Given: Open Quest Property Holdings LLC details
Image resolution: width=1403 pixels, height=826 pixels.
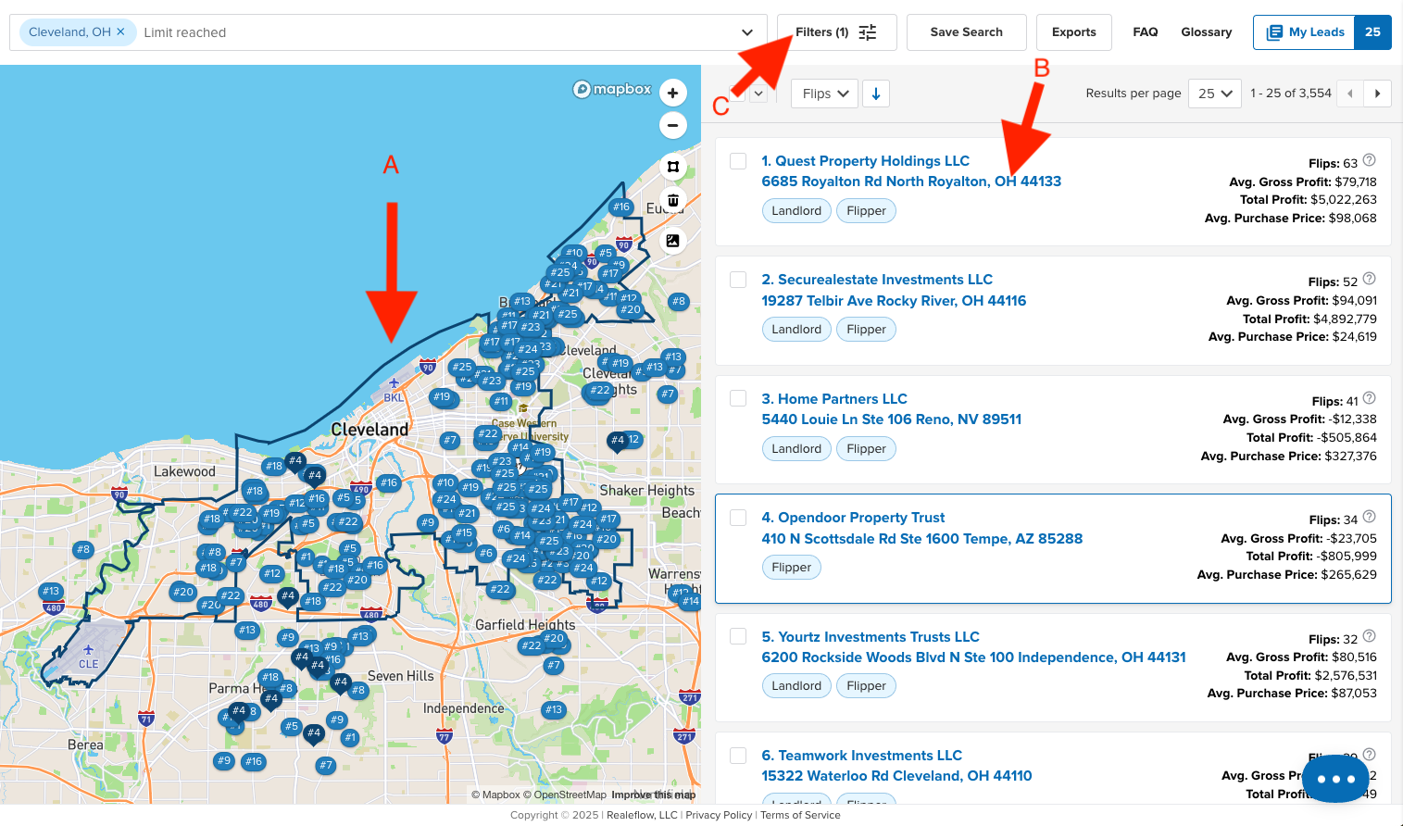Looking at the screenshot, I should (x=865, y=161).
